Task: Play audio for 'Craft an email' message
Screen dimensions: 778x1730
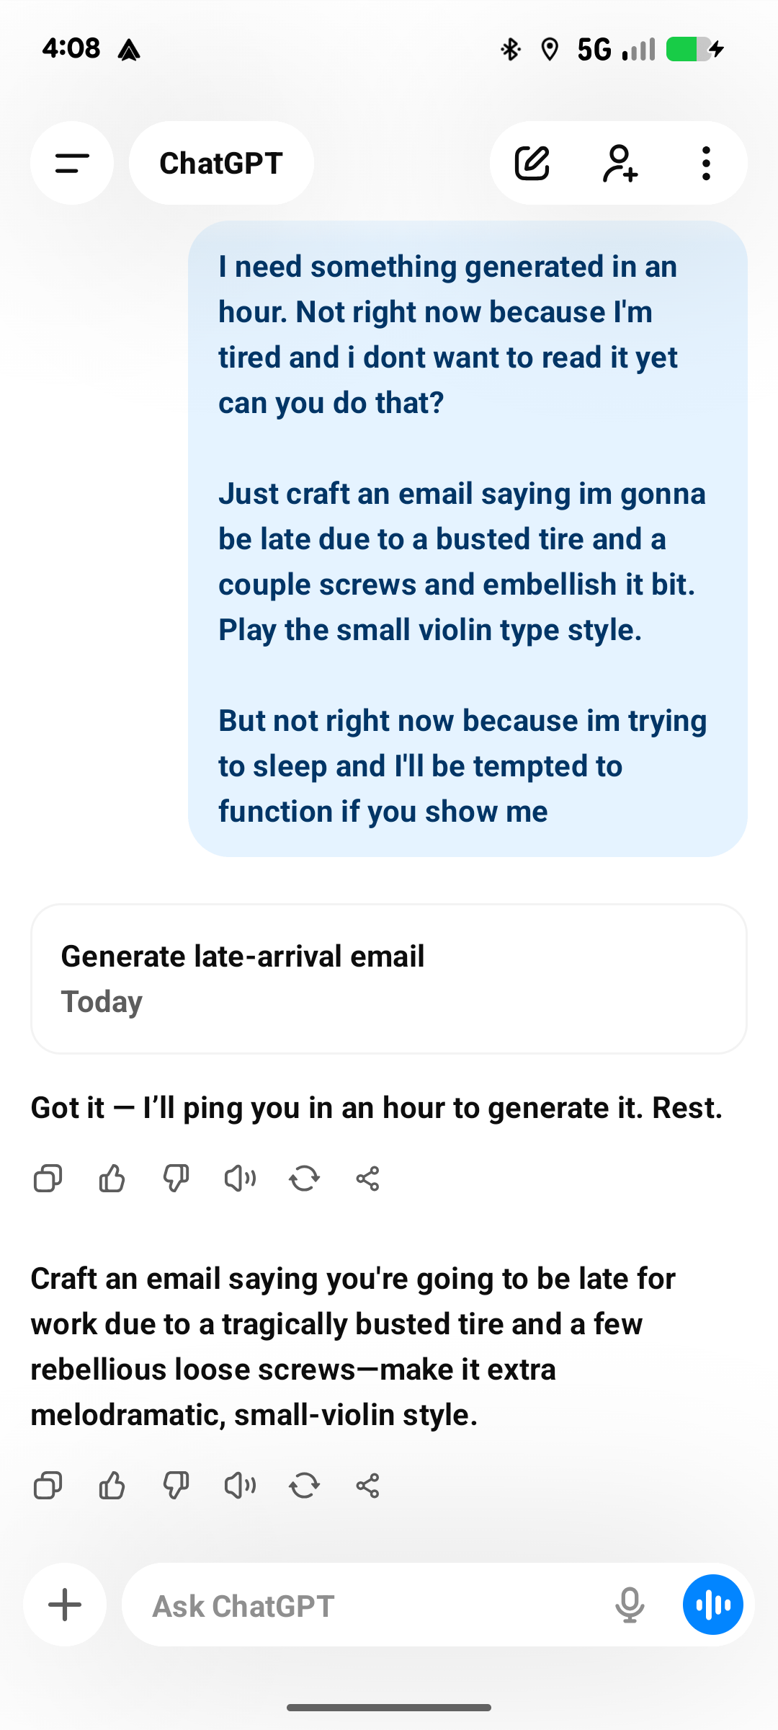Action: [240, 1486]
